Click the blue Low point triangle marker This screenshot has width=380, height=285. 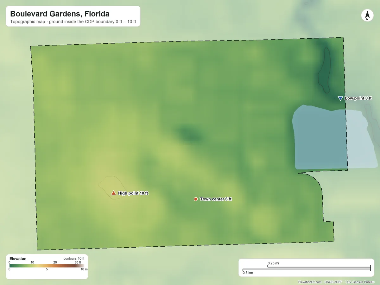340,98
